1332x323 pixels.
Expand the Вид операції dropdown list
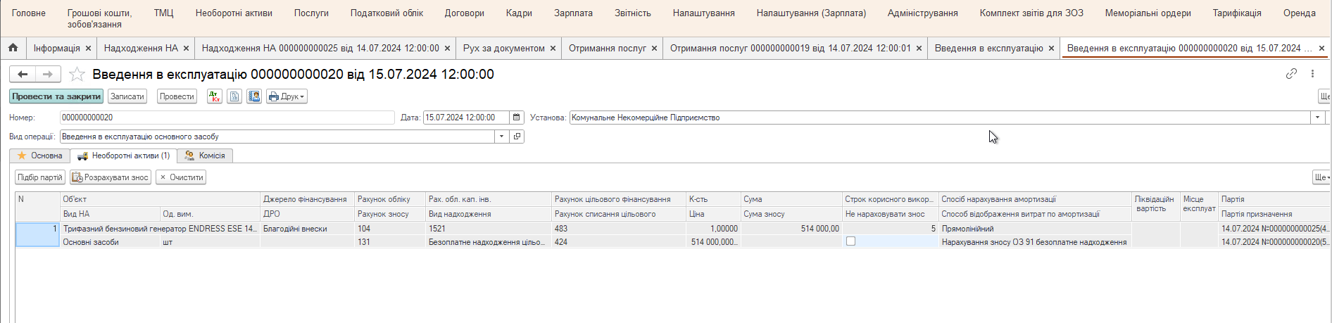[x=501, y=137]
